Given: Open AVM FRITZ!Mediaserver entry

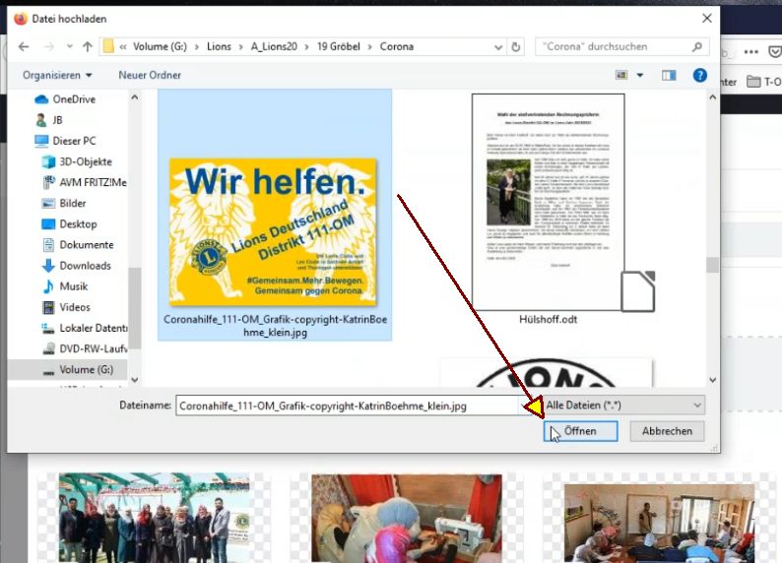Looking at the screenshot, I should pyautogui.click(x=85, y=182).
